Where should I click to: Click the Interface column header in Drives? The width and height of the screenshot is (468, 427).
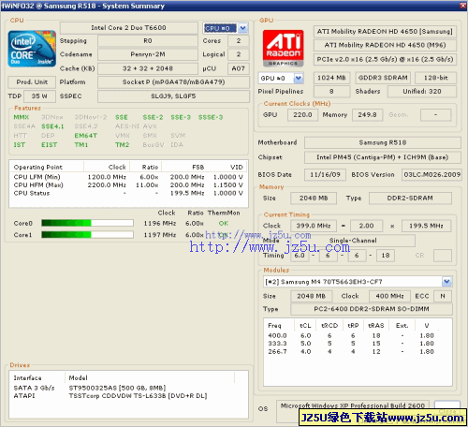pyautogui.click(x=37, y=378)
